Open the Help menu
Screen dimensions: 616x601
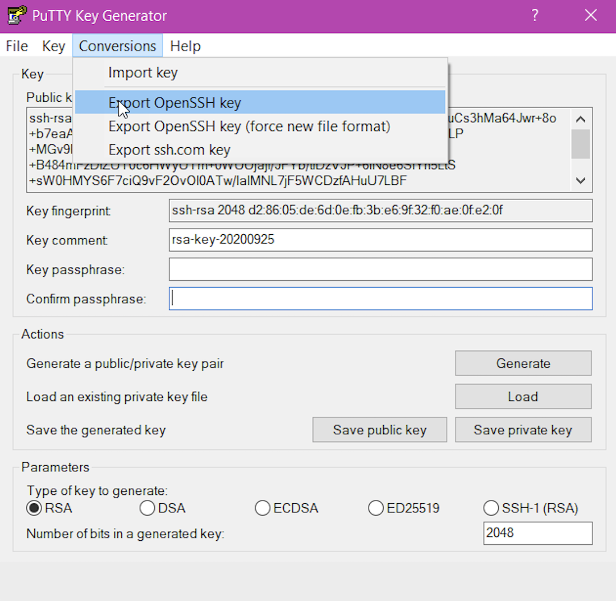coord(185,46)
